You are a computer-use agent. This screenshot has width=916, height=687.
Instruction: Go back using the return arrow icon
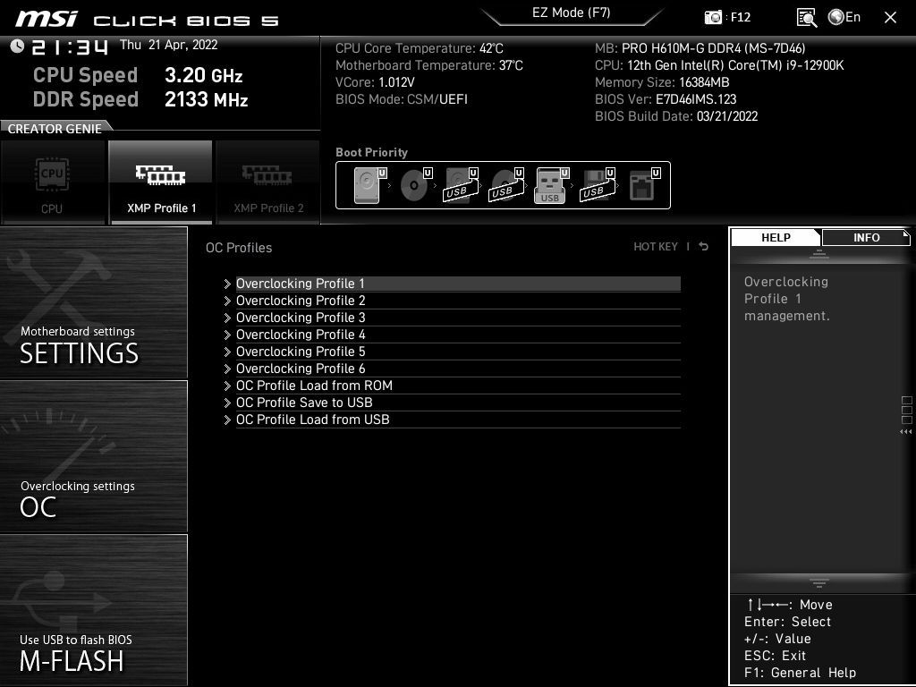point(703,247)
